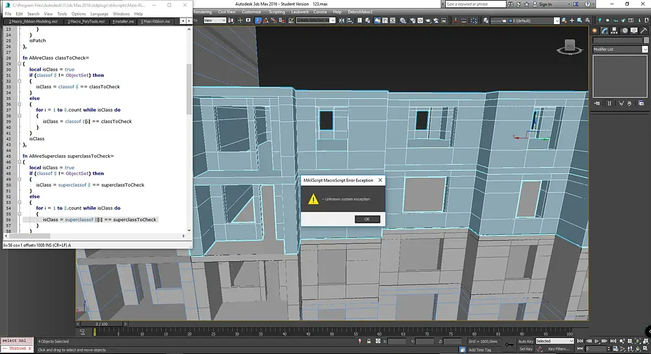Open the Create command panel tab
The height and width of the screenshot is (354, 651).
coord(595,30)
